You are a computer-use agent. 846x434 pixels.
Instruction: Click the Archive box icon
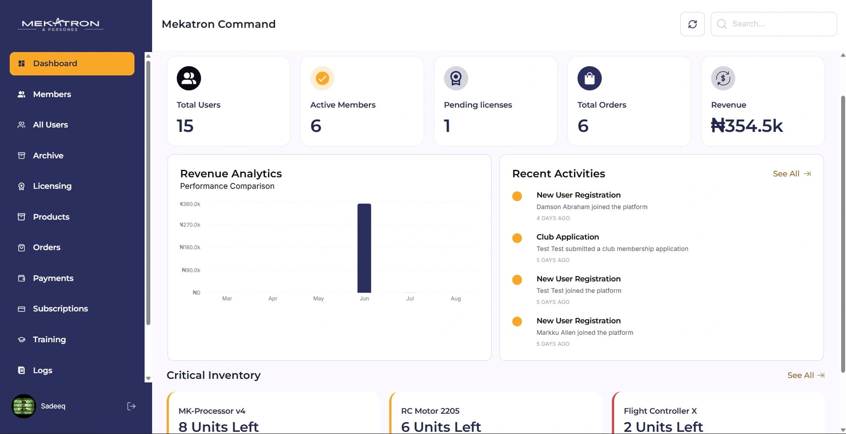click(x=21, y=155)
